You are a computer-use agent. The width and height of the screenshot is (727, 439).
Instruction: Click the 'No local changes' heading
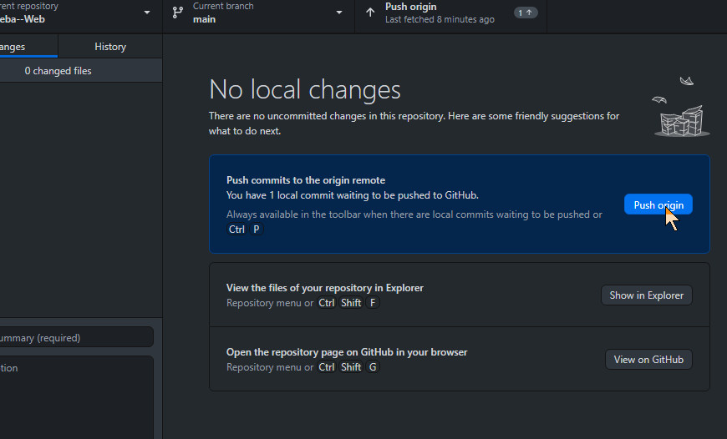(x=305, y=89)
